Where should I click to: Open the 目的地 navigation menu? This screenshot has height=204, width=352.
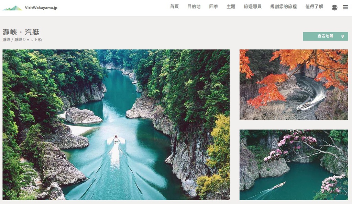click(194, 7)
